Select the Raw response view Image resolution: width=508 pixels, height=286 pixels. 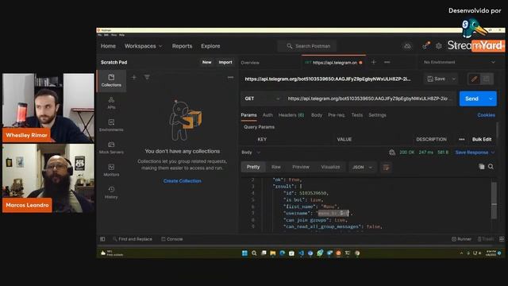click(x=276, y=167)
